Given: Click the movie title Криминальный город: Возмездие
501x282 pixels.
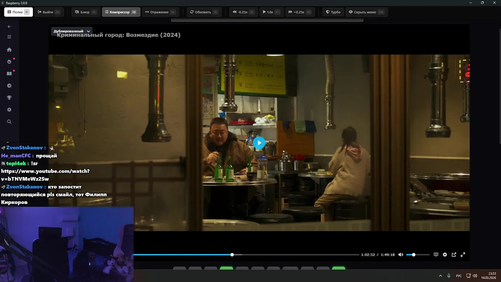Looking at the screenshot, I should (x=119, y=35).
